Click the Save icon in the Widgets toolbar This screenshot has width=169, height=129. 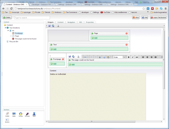point(49,26)
